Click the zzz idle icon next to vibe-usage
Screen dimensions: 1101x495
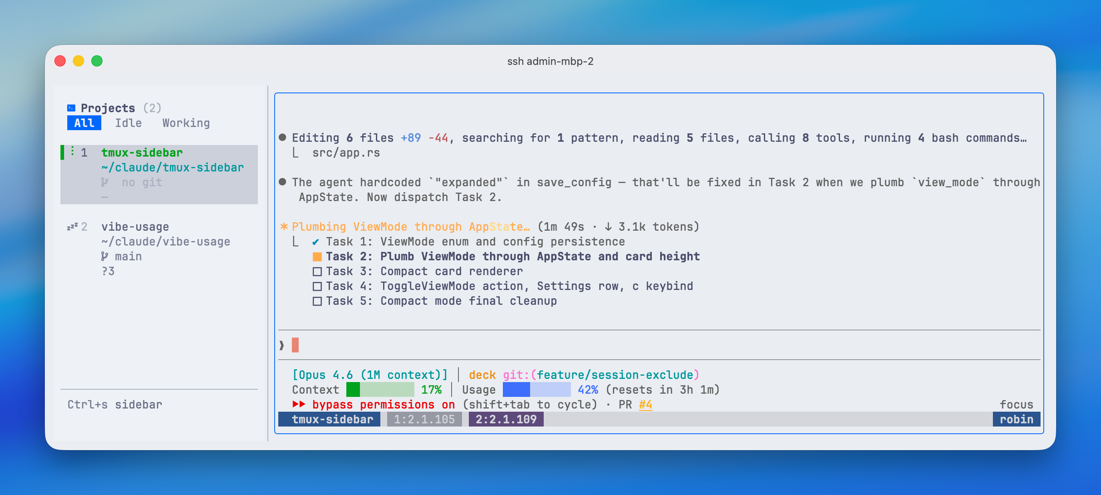(x=72, y=227)
